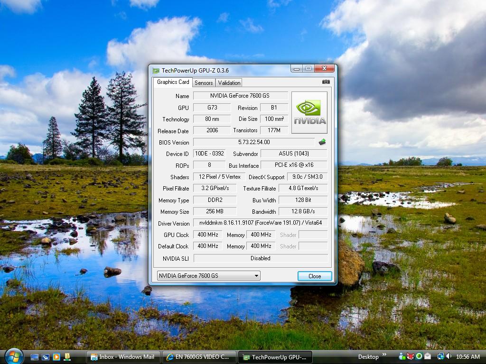Click the Driver Version field nvlddmkm
The image size is (486, 364).
(261, 223)
